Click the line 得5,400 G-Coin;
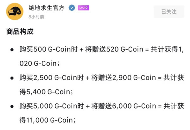The height and width of the screenshot is (130, 190). tap(46, 92)
